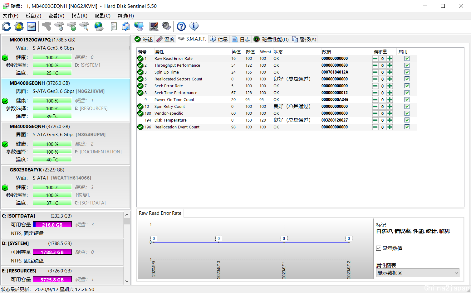Decrease offset for Seek Time Performance
This screenshot has height=293, width=471.
coord(375,93)
